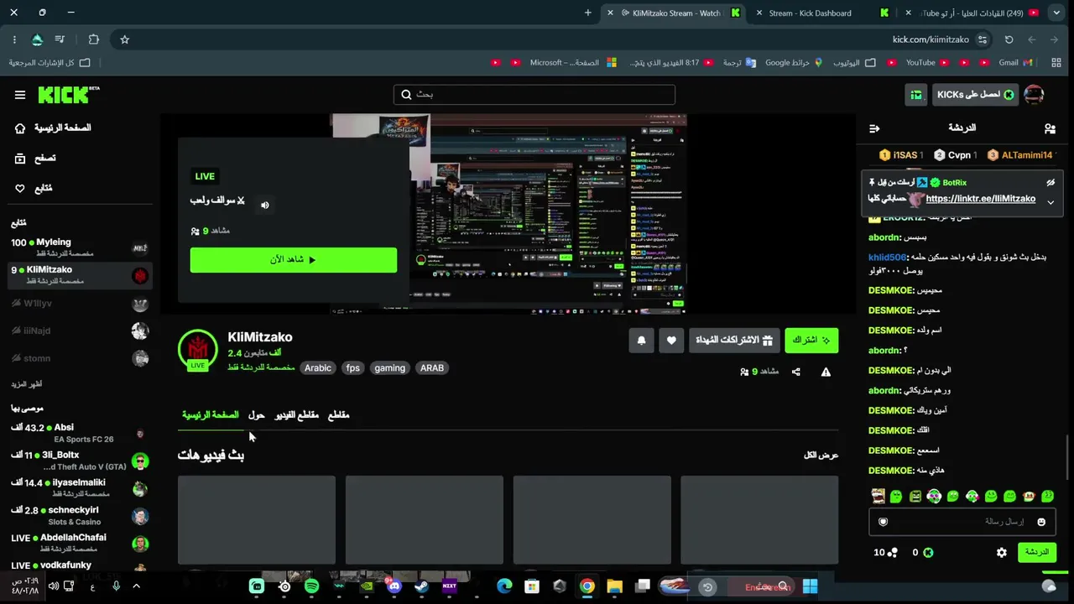
Task: Select the ARAB tag
Action: click(x=432, y=368)
